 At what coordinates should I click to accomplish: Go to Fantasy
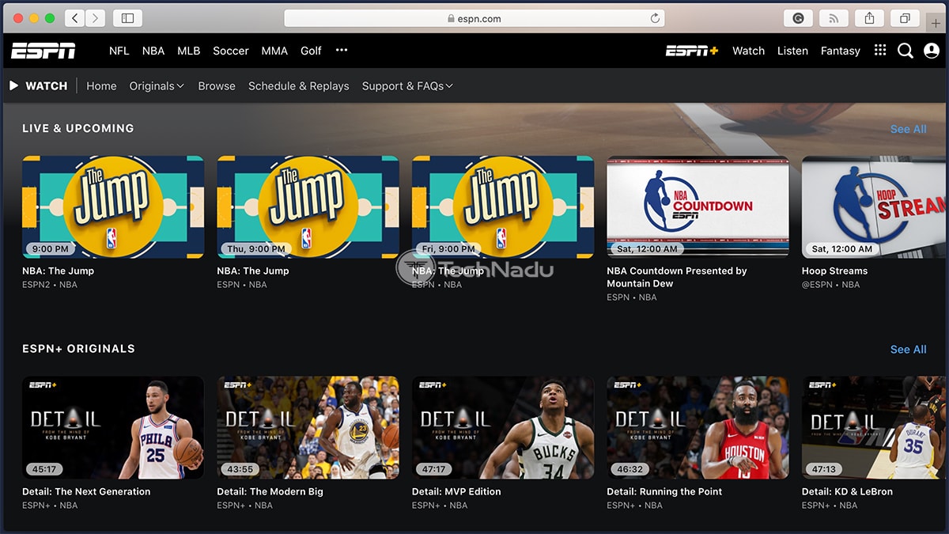tap(840, 51)
